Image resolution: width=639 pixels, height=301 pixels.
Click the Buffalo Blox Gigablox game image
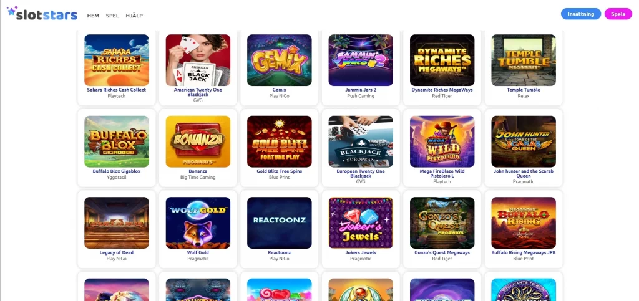point(117,141)
